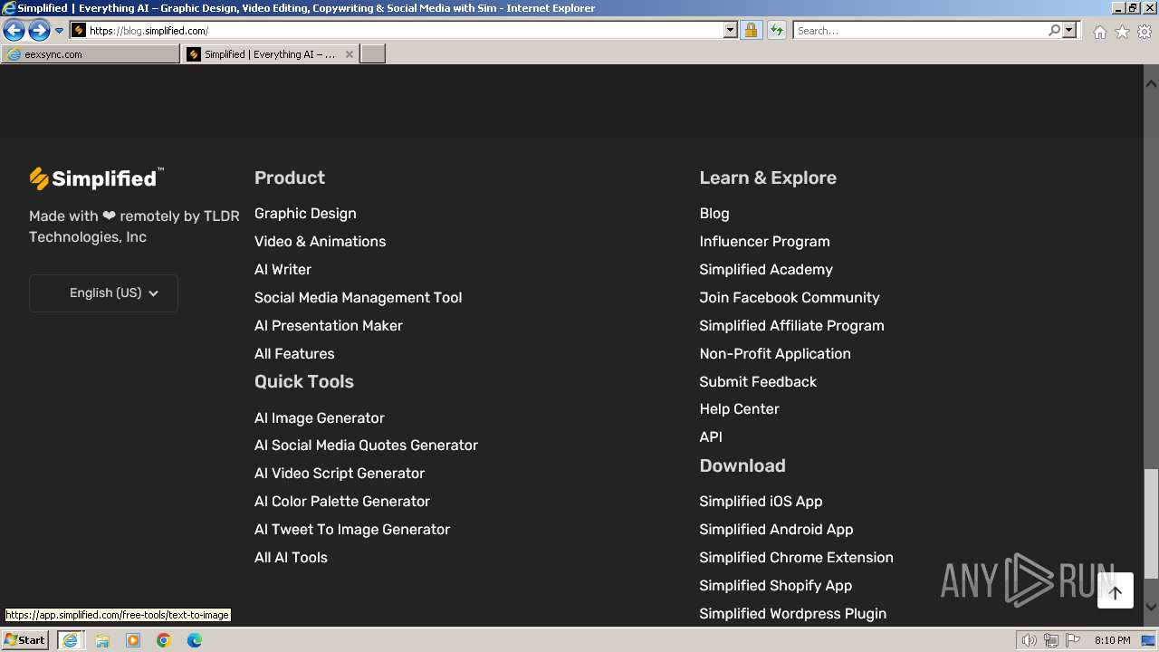Open the Blog link
Screen dimensions: 1159x652
click(x=714, y=214)
